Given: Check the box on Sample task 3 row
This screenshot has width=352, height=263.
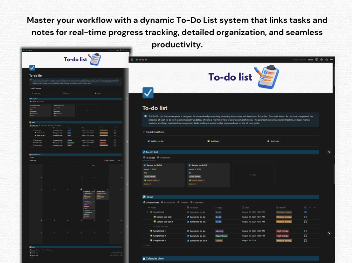Looking at the screenshot, I should tap(305, 241).
